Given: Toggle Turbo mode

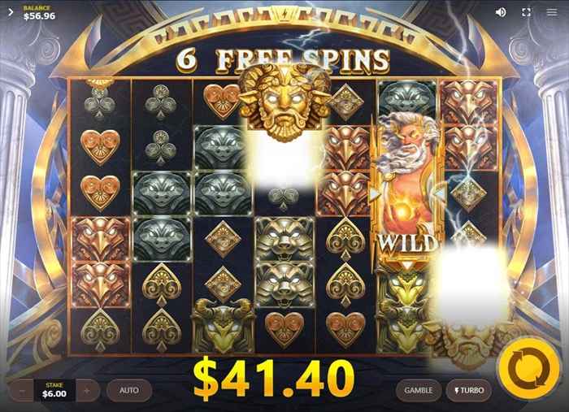Looking at the screenshot, I should 469,390.
